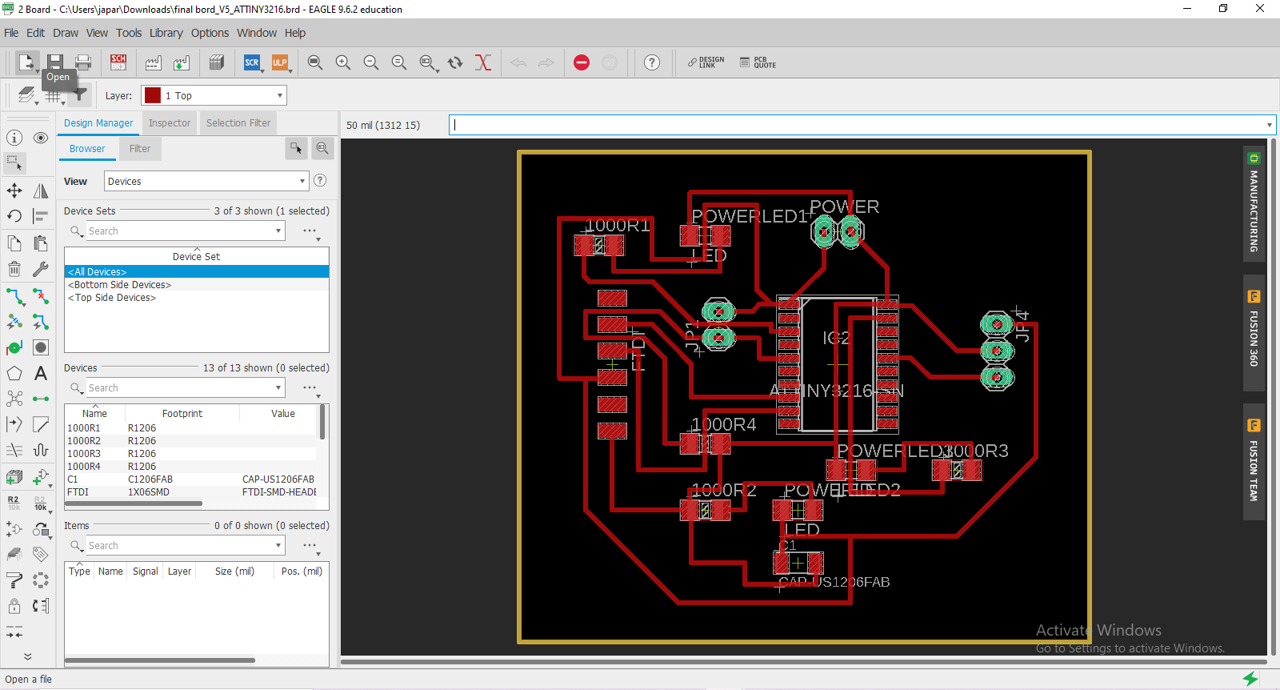Open the Fusion Team side panel

1254,462
